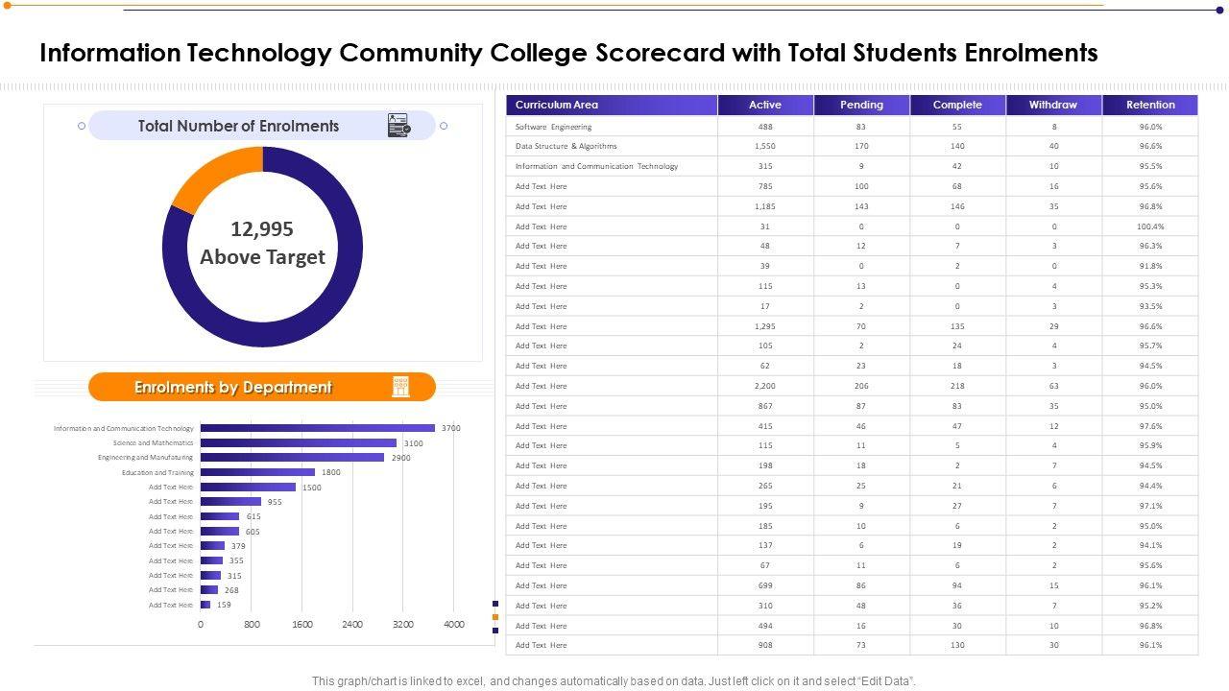Click the department building icon
The height and width of the screenshot is (691, 1229).
[400, 387]
